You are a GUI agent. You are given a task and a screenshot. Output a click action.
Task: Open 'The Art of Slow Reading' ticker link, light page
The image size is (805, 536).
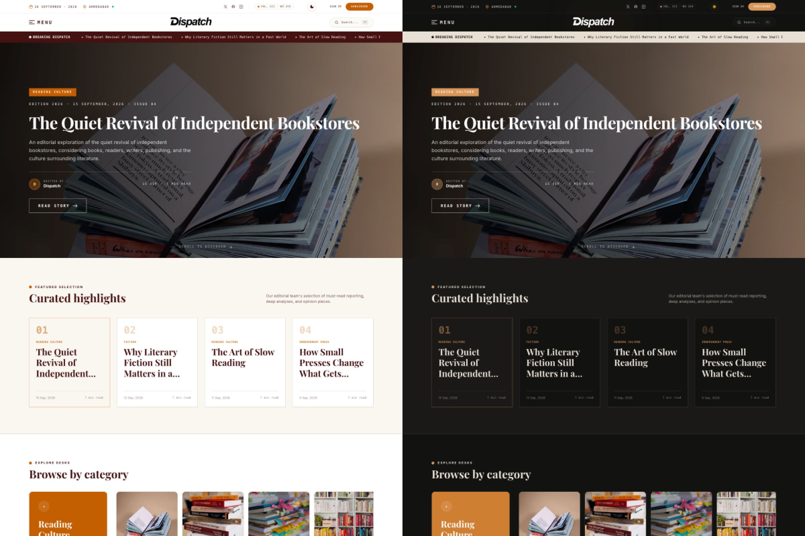point(322,37)
